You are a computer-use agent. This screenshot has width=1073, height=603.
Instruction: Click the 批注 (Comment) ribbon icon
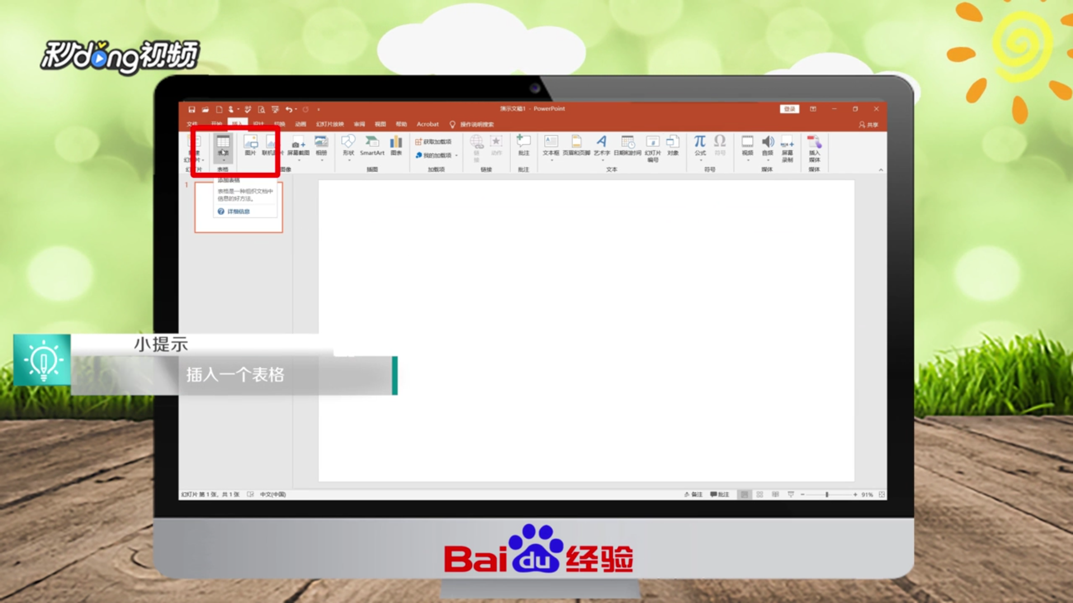pos(523,145)
